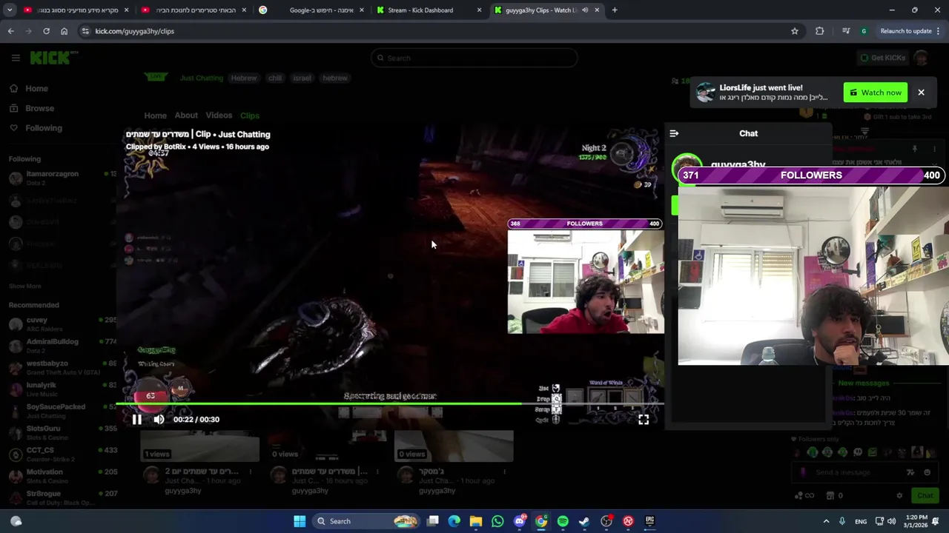The width and height of the screenshot is (949, 533).
Task: Open AdmiralBulldog recommended channel
Action: click(x=59, y=346)
